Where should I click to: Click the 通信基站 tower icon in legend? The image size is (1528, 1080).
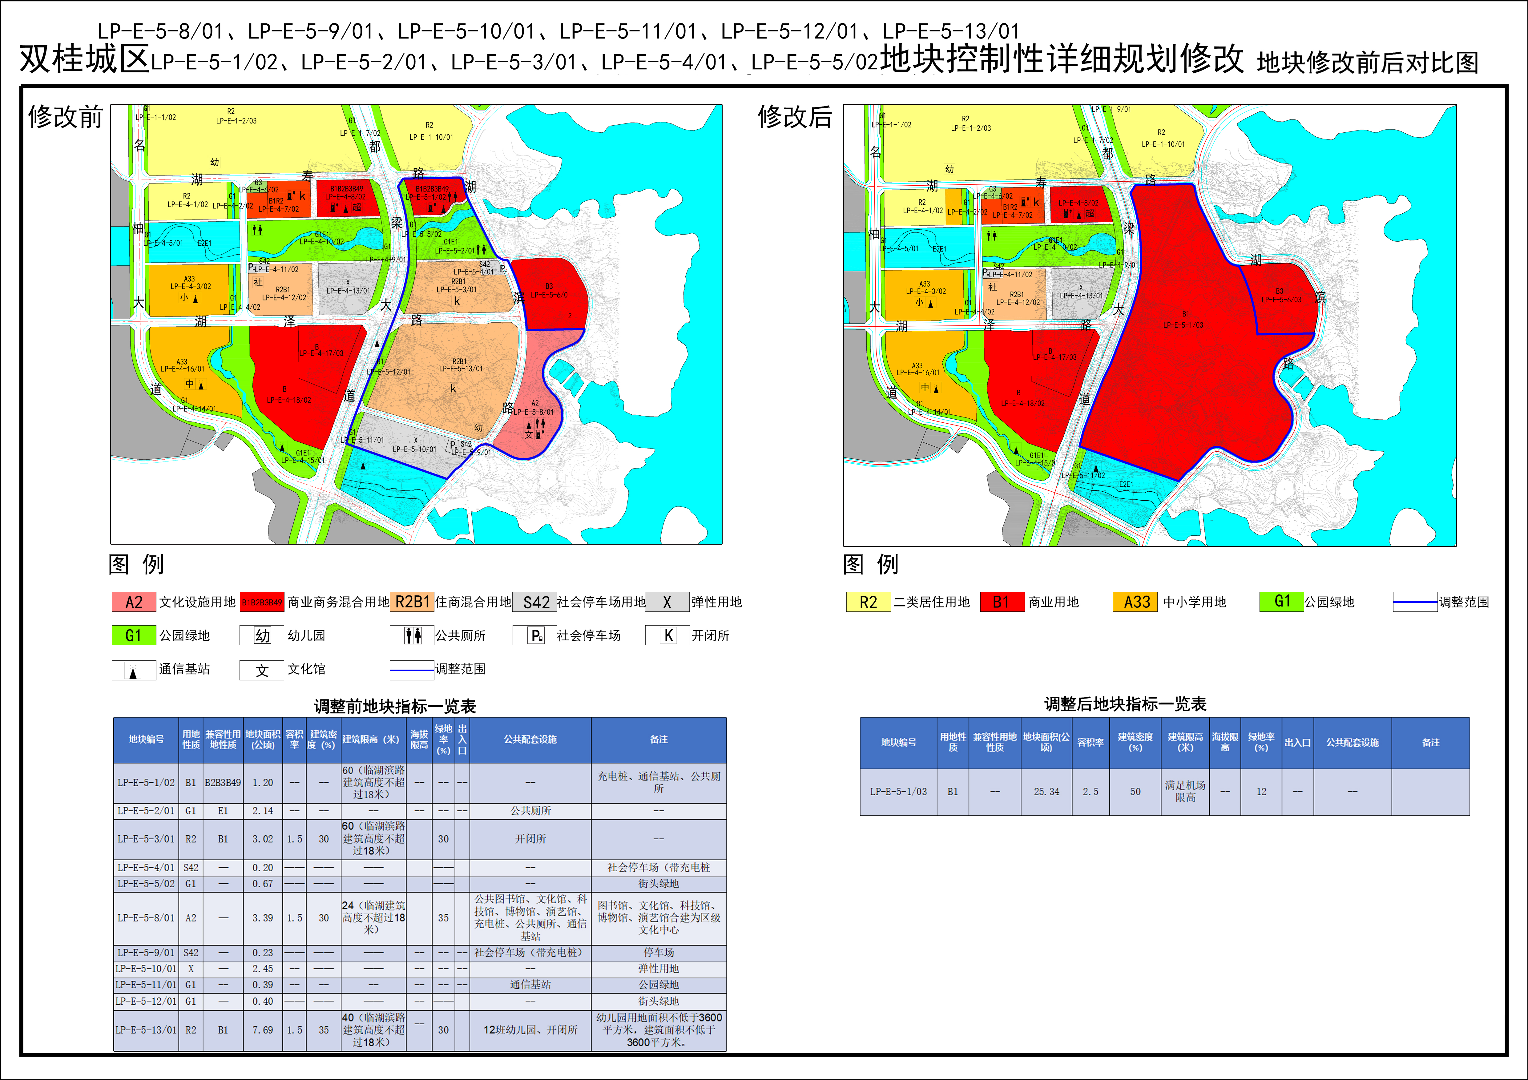132,670
